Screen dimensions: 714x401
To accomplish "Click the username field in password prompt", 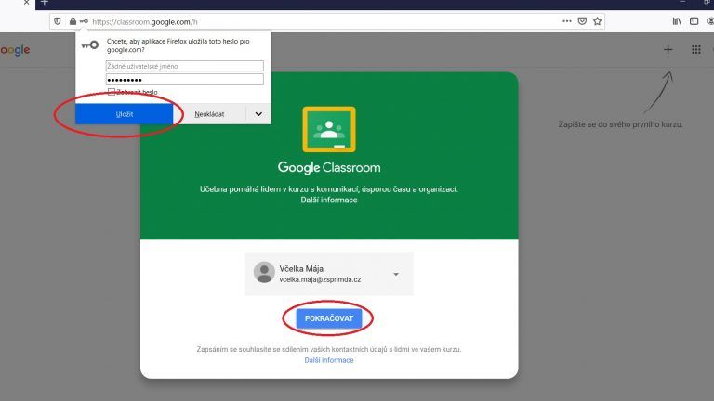I will tap(185, 66).
